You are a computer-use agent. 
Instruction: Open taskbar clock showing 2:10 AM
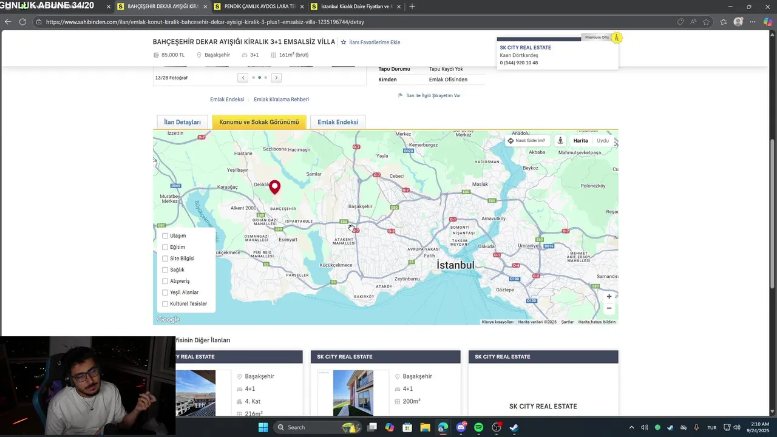(759, 427)
